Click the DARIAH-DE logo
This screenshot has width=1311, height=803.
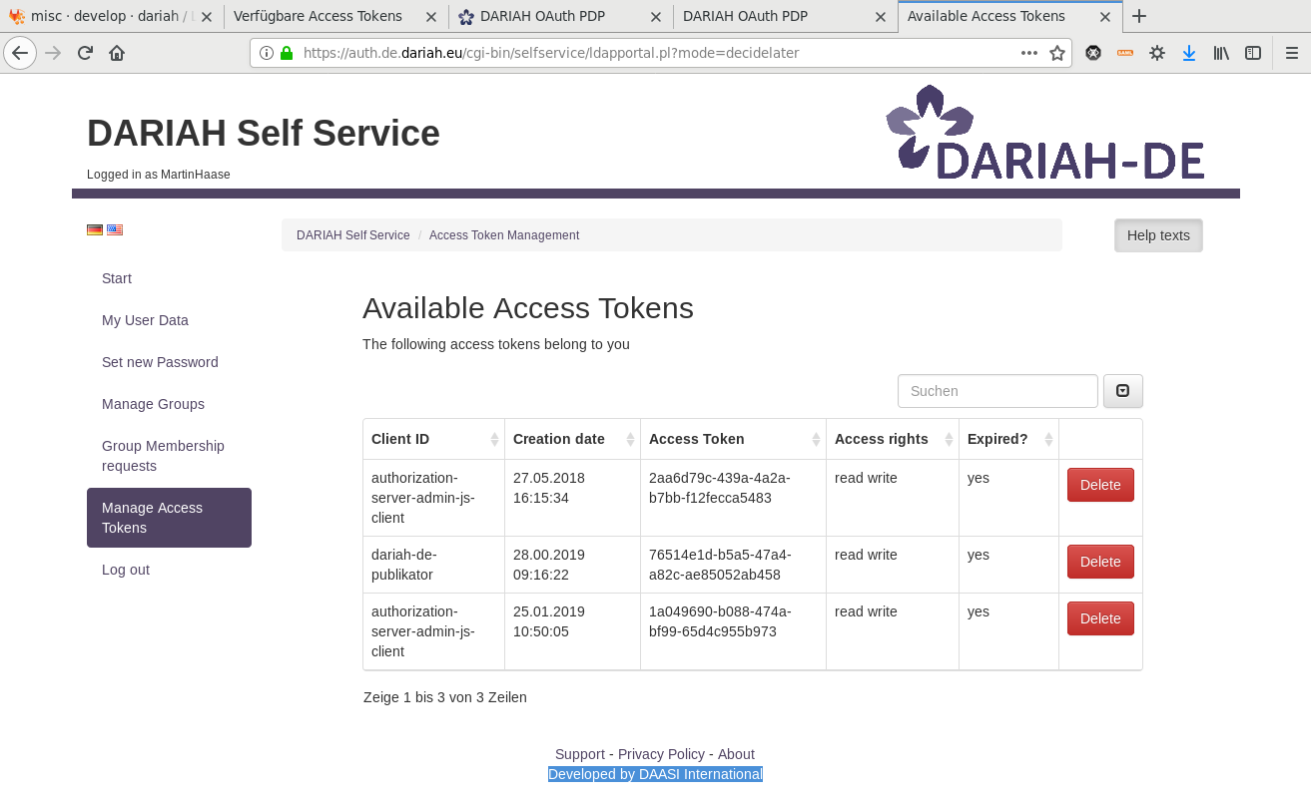pos(1044,133)
